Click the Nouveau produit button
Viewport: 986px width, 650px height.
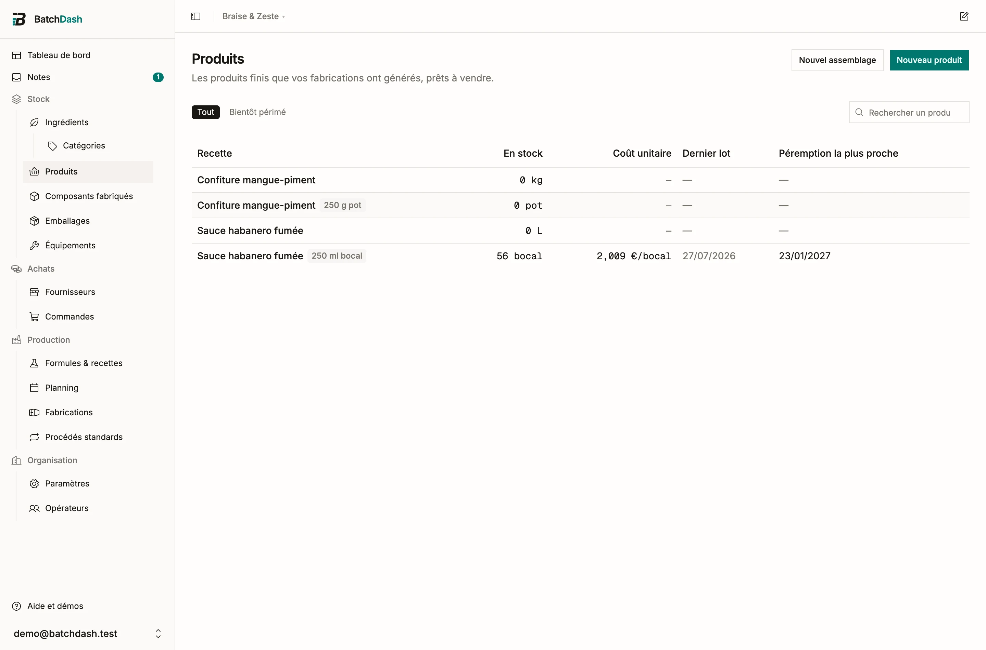pyautogui.click(x=929, y=61)
